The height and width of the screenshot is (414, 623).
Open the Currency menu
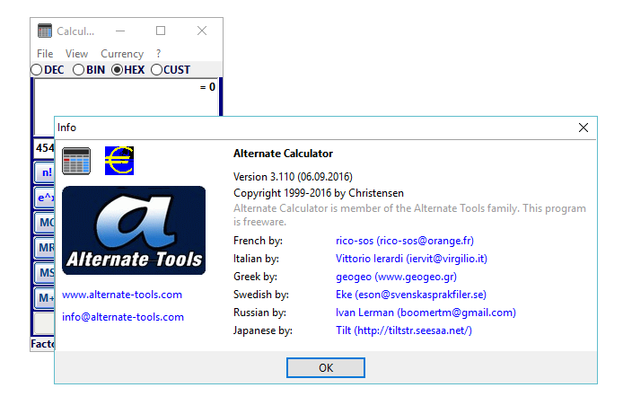coord(122,54)
